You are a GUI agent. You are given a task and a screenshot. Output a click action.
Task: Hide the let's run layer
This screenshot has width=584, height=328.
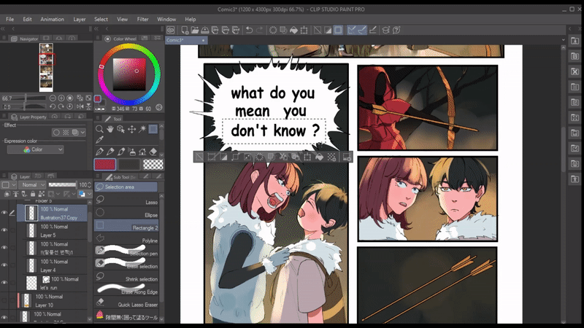click(x=4, y=283)
